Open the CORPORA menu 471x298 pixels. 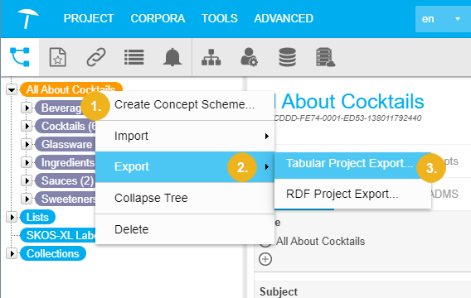(158, 18)
